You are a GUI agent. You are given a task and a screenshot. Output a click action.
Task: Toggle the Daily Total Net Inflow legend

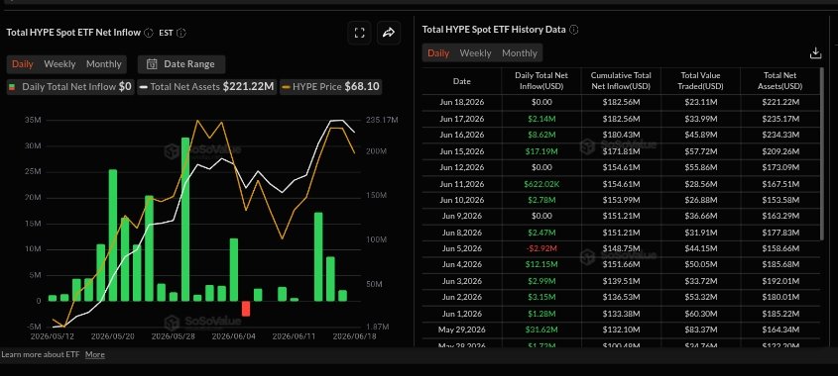70,87
